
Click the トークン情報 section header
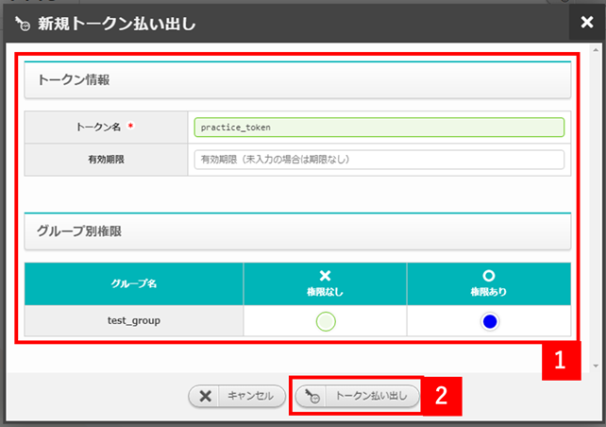tap(297, 80)
